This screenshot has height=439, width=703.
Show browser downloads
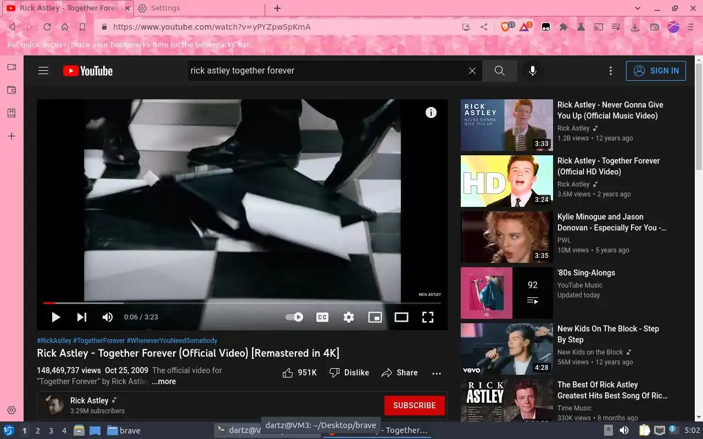click(635, 27)
